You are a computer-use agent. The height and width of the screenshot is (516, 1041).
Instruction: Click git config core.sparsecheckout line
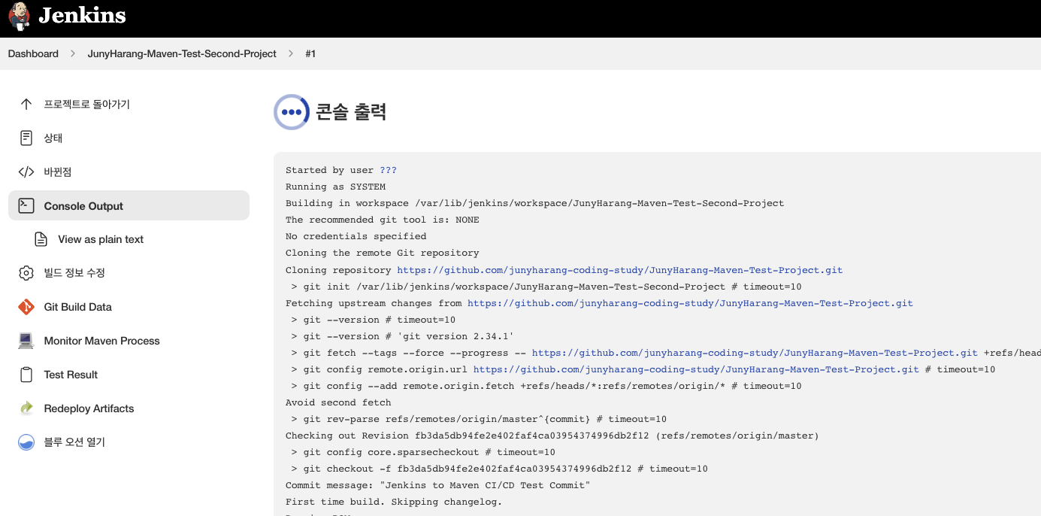423,452
